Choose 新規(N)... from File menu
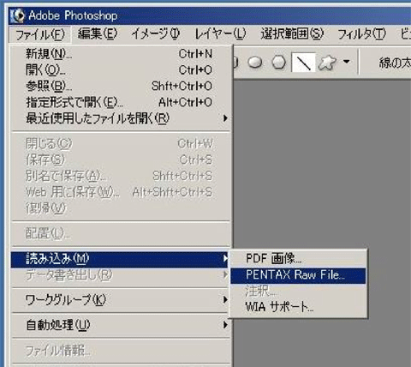The image size is (411, 367). tap(120, 53)
